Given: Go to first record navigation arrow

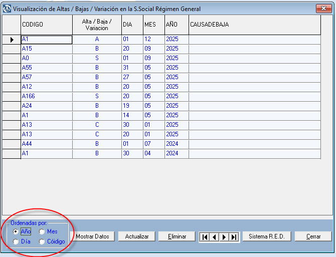Looking at the screenshot, I should (x=205, y=237).
